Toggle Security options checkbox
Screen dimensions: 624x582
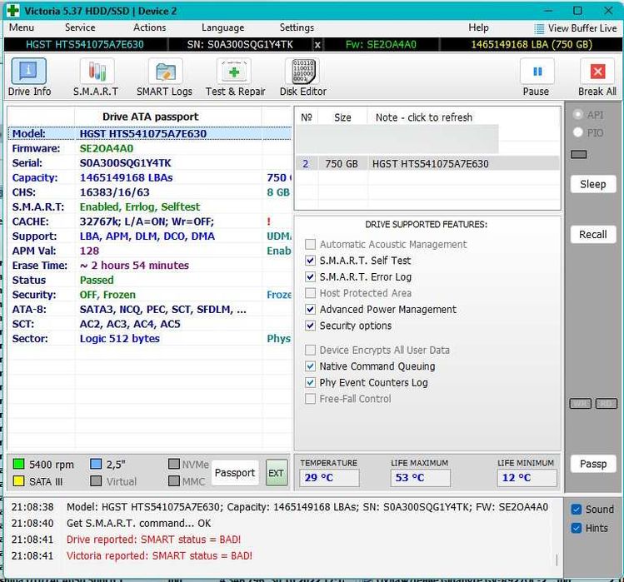click(310, 326)
